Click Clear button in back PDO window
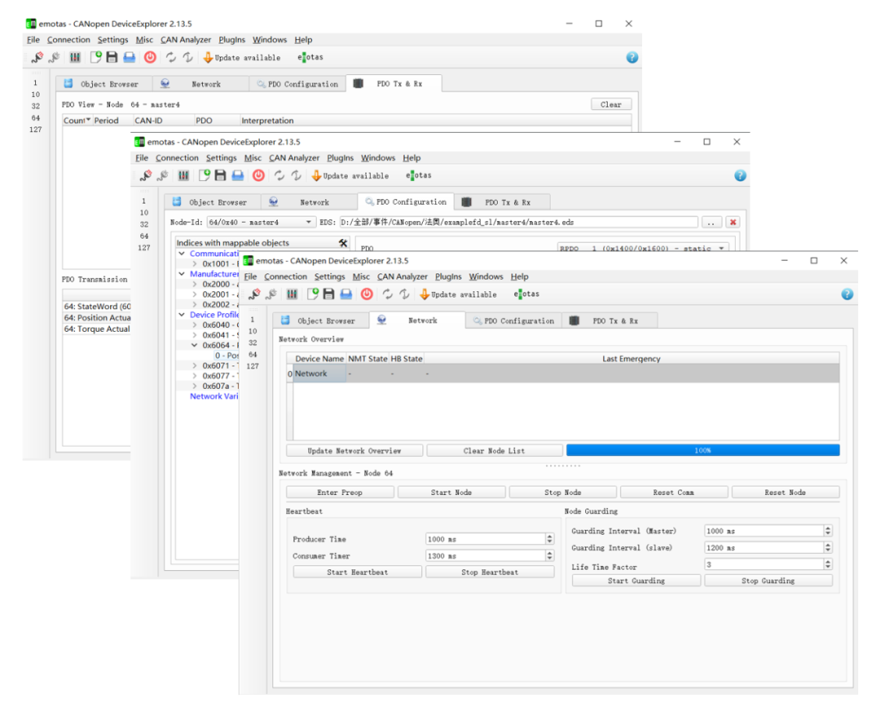Screen dimensions: 880x716 [x=611, y=104]
